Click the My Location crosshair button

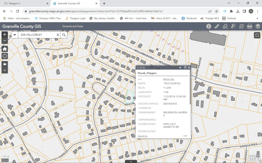point(5,56)
